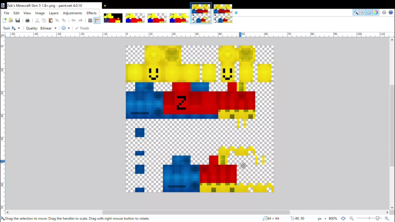This screenshot has width=395, height=222.
Task: Open the Image menu
Action: pos(40,13)
